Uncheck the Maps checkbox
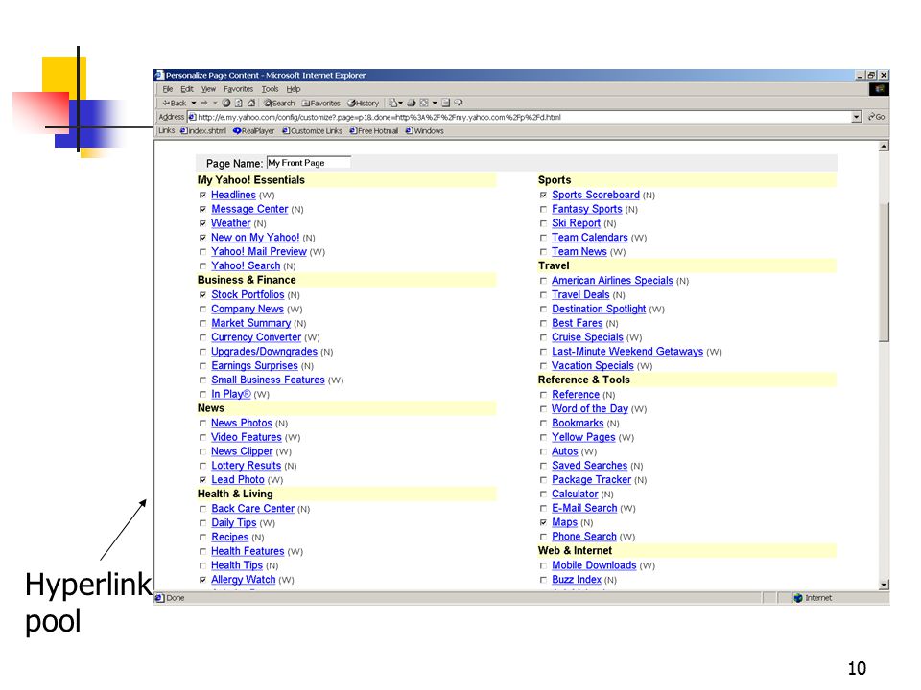Screen dimensions: 921x690 [x=543, y=522]
